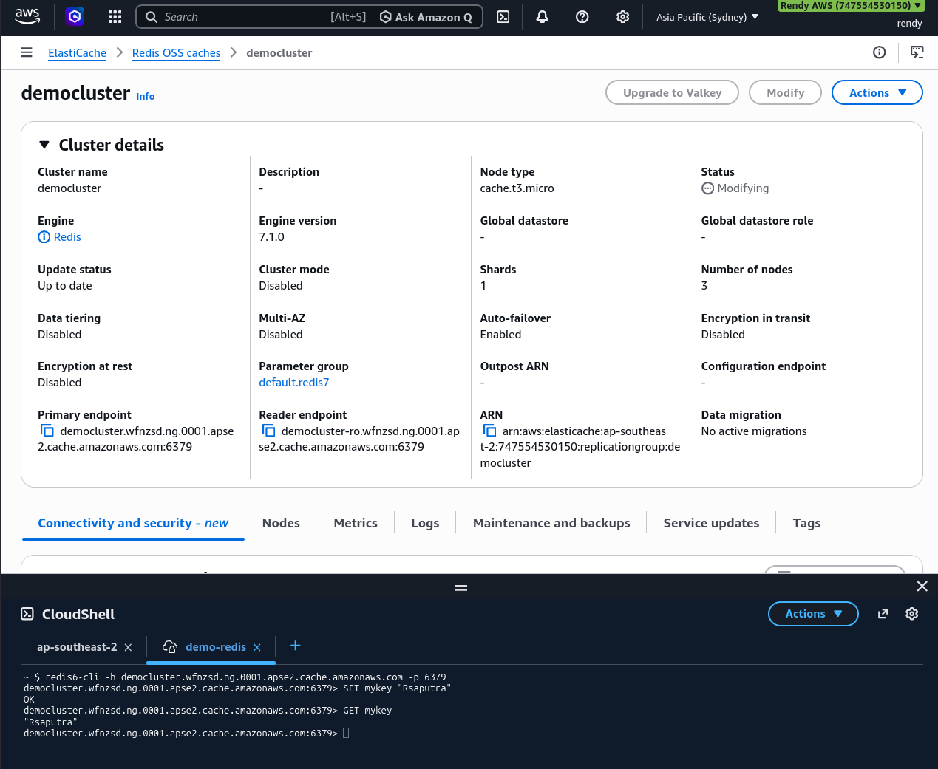Open console settings gear in top bar

point(623,16)
